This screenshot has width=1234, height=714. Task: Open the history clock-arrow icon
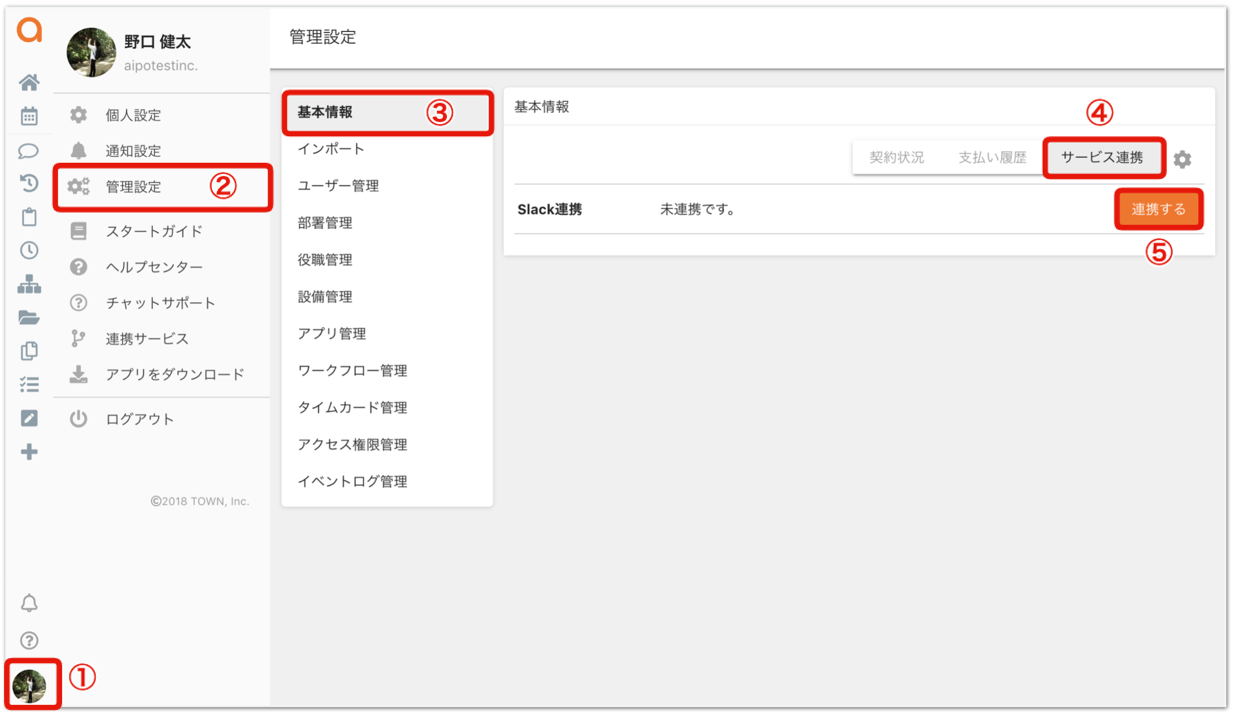click(29, 183)
